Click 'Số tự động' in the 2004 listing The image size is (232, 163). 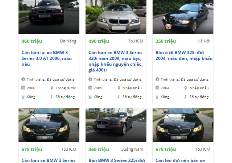click(199, 97)
